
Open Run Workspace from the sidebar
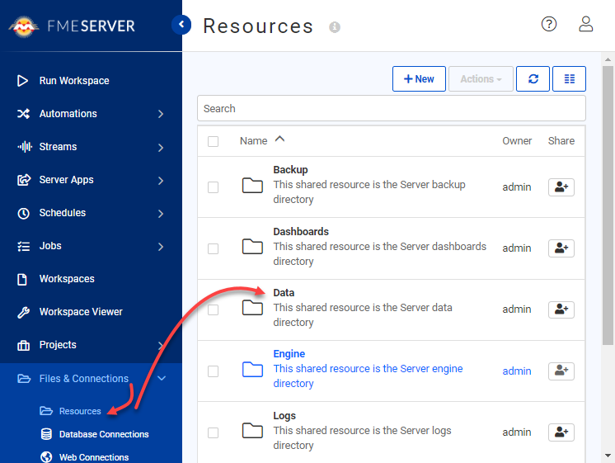(74, 81)
